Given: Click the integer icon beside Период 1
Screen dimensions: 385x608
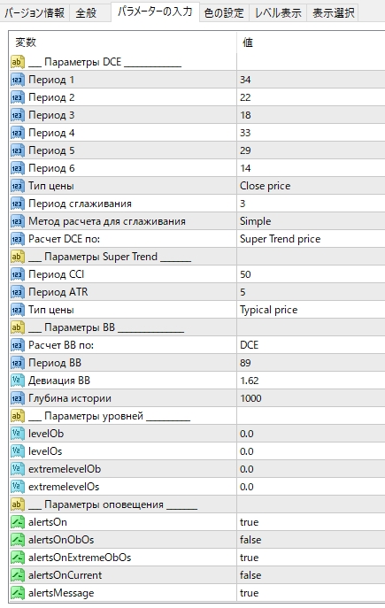Looking at the screenshot, I should (x=18, y=80).
